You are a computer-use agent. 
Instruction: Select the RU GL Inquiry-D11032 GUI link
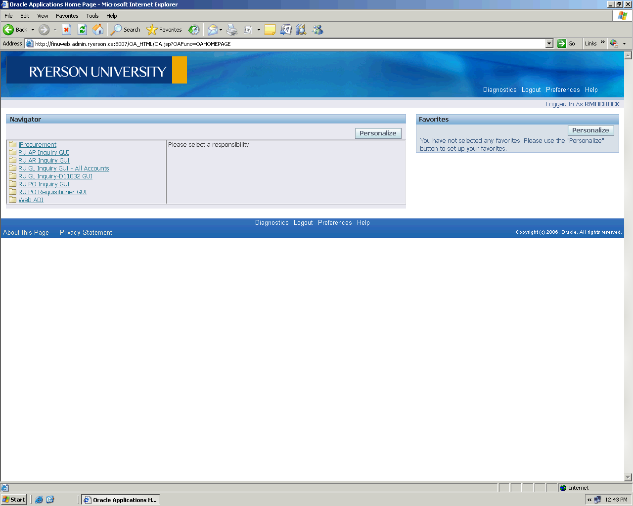click(55, 176)
